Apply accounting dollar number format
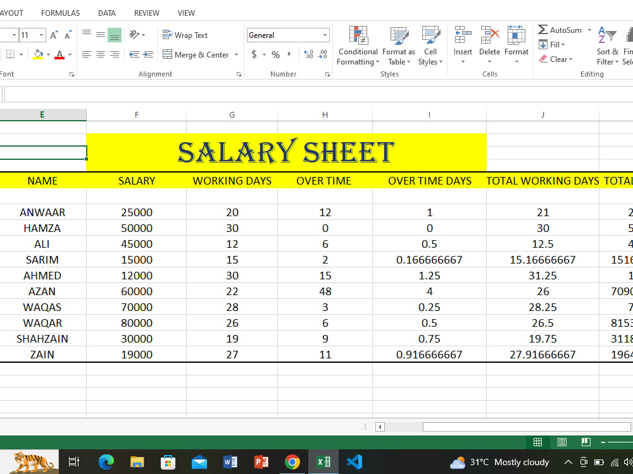The image size is (633, 474). tap(254, 54)
